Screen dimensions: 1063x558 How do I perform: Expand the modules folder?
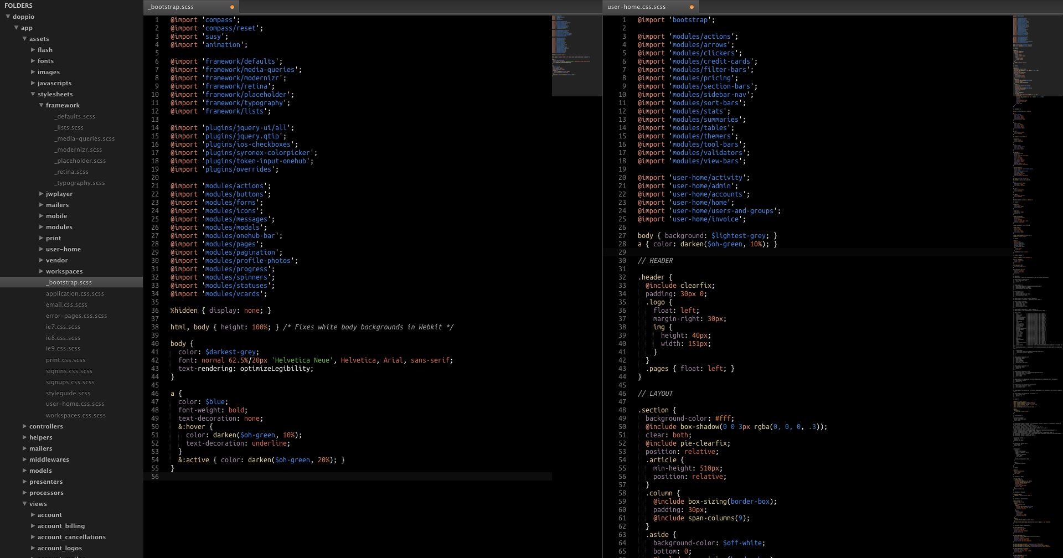[x=42, y=227]
